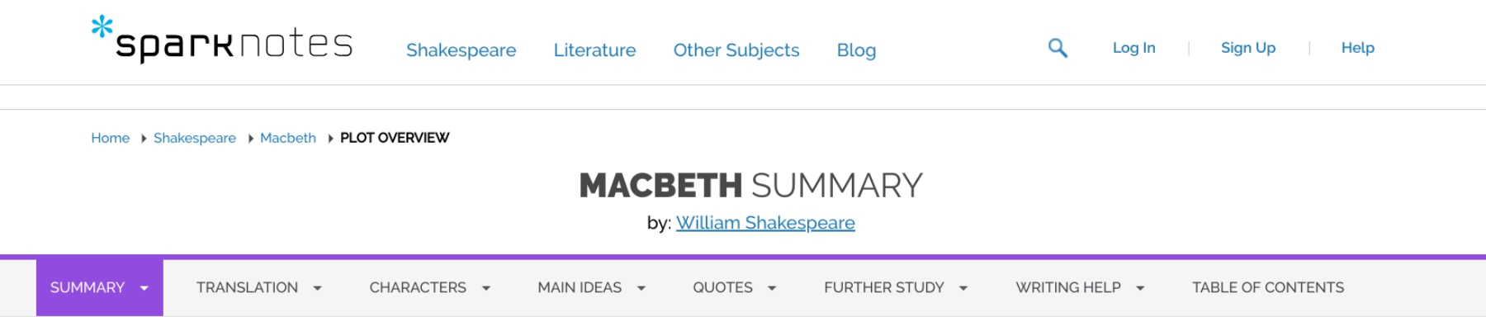Viewport: 1486px width, 317px height.
Task: Open the SparkNotes logo homepage
Action: pyautogui.click(x=222, y=39)
